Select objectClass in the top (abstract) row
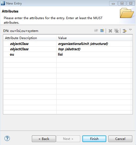The width and height of the screenshot is (136, 145). [x=30, y=49]
